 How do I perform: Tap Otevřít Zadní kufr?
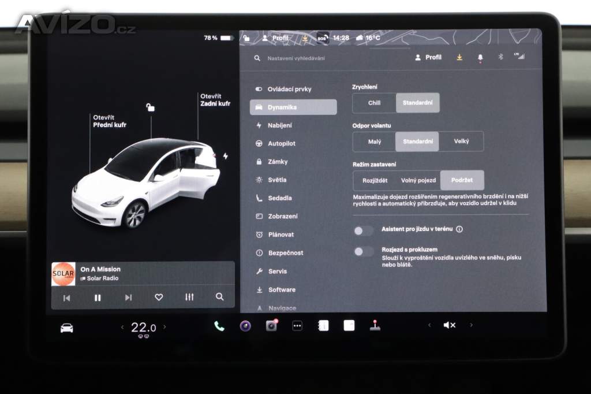click(215, 100)
